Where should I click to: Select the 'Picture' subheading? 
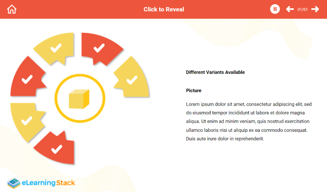pos(194,91)
